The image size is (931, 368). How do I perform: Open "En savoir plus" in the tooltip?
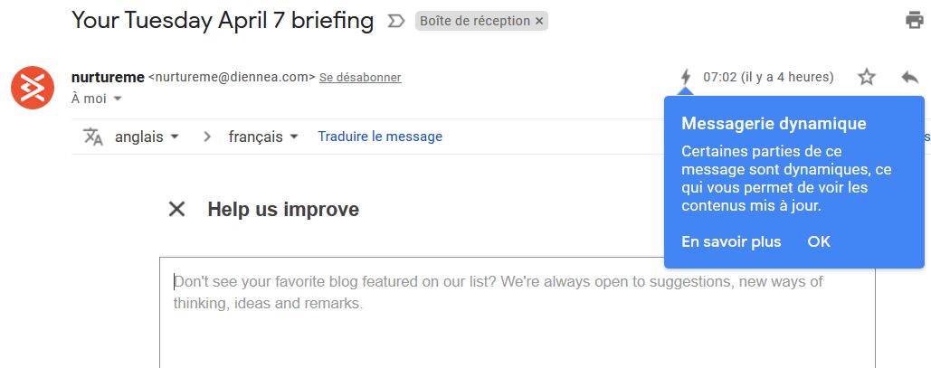[x=731, y=241]
